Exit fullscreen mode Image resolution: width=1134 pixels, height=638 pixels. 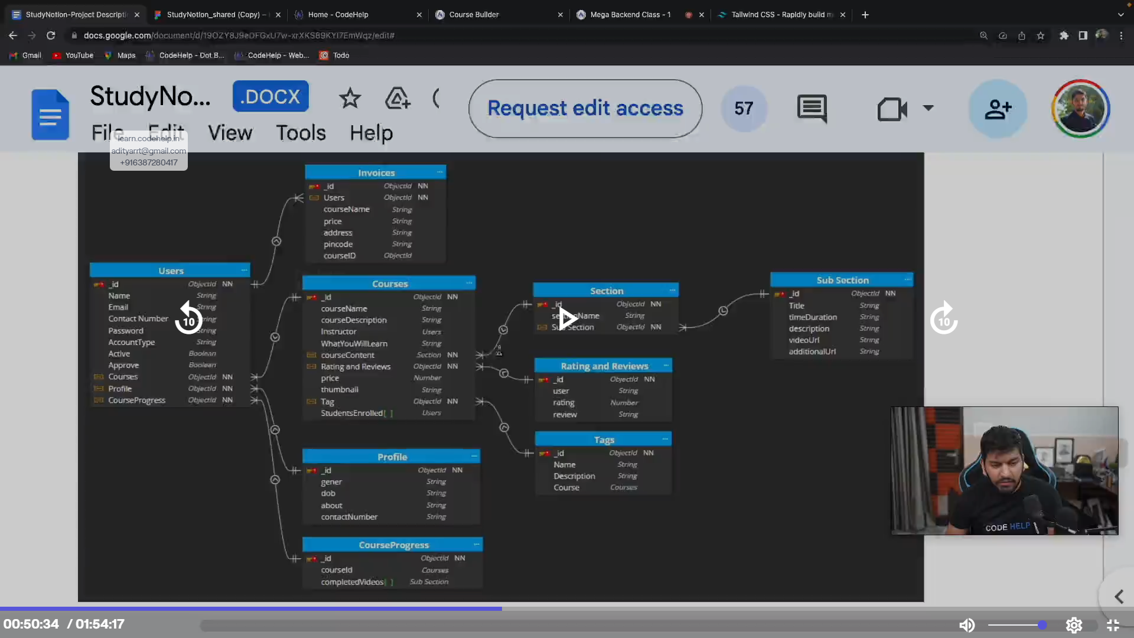point(1113,625)
